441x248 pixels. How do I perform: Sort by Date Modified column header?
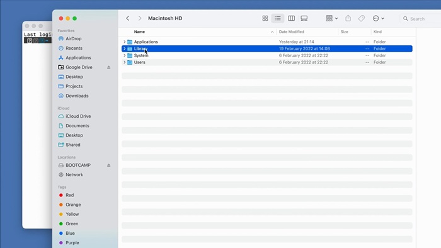pos(291,31)
